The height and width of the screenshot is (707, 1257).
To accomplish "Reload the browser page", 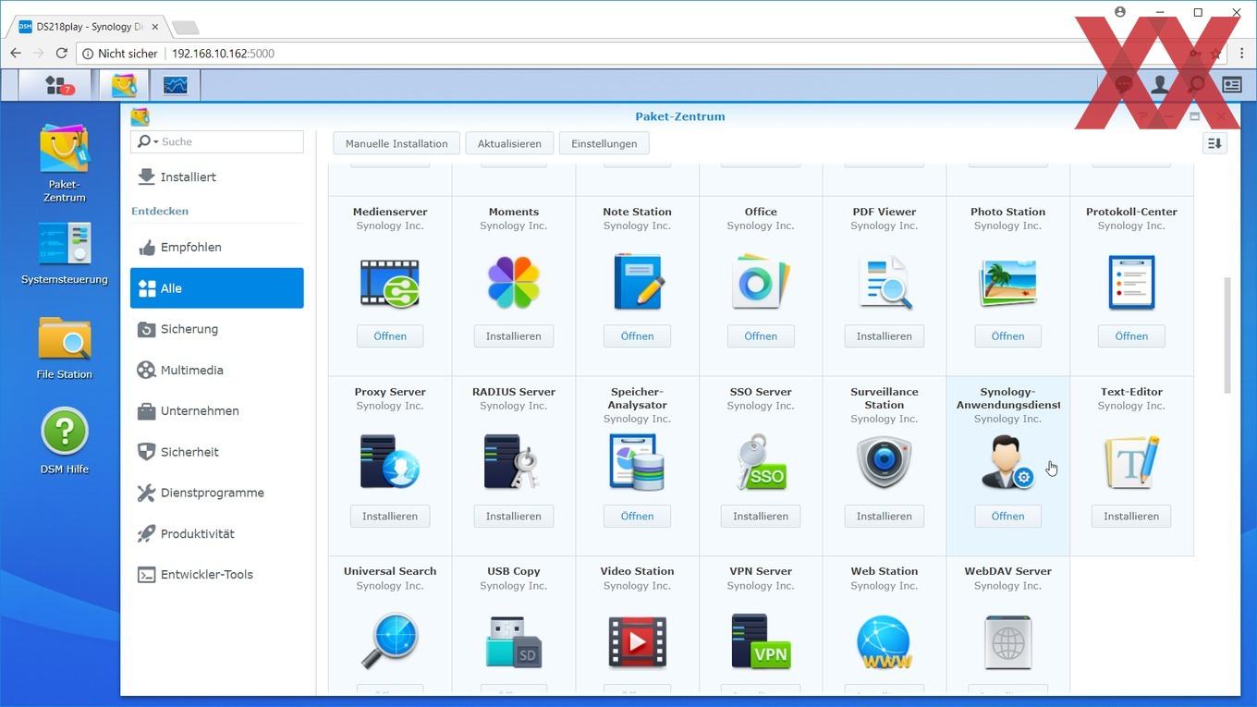I will tap(61, 54).
